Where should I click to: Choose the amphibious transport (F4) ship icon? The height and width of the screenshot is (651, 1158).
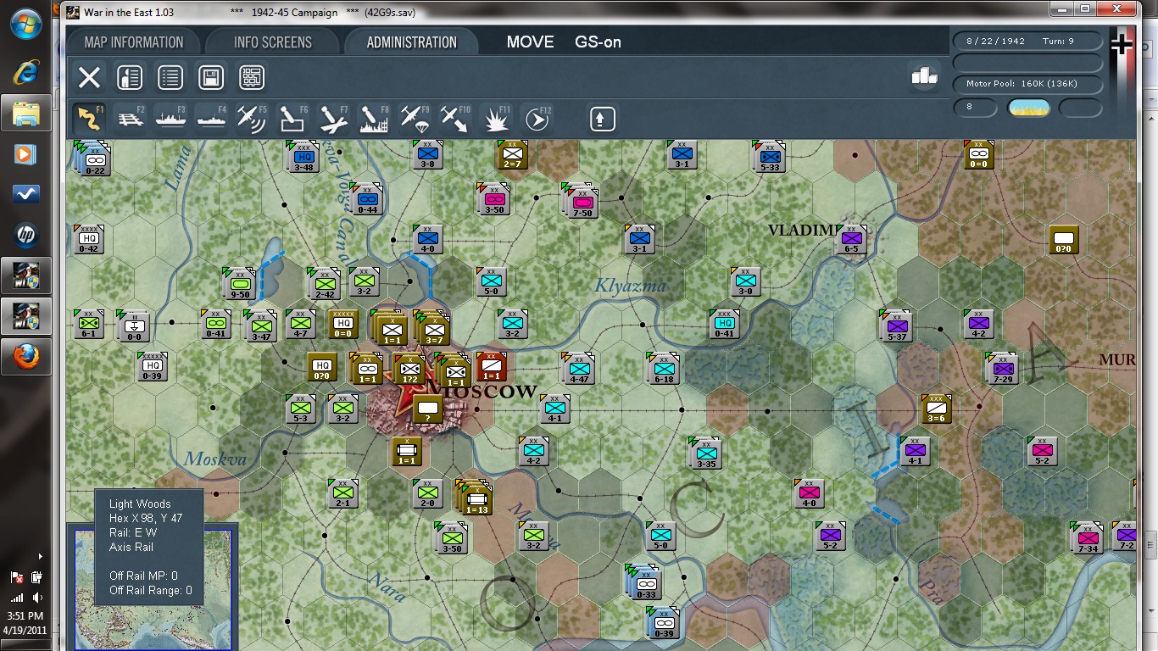[x=211, y=118]
